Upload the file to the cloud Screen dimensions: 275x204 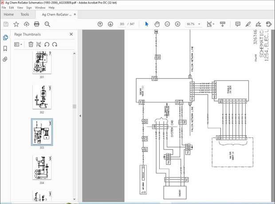point(27,24)
